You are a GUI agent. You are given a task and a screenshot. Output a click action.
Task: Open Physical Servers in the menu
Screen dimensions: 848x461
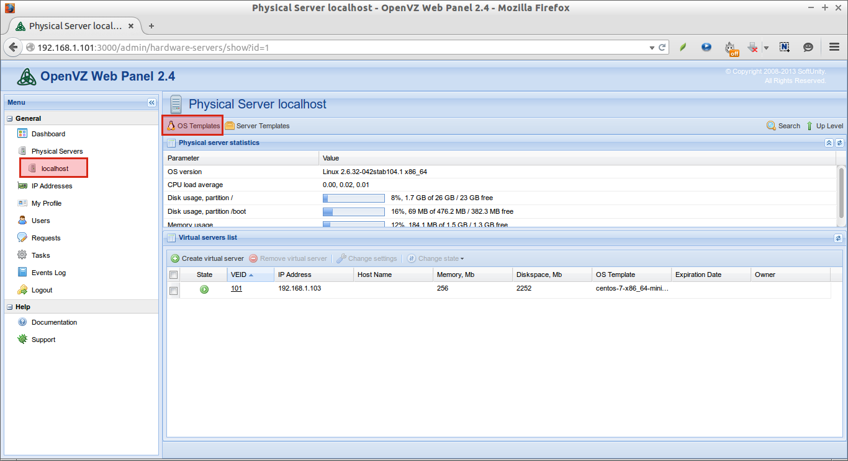pyautogui.click(x=57, y=151)
